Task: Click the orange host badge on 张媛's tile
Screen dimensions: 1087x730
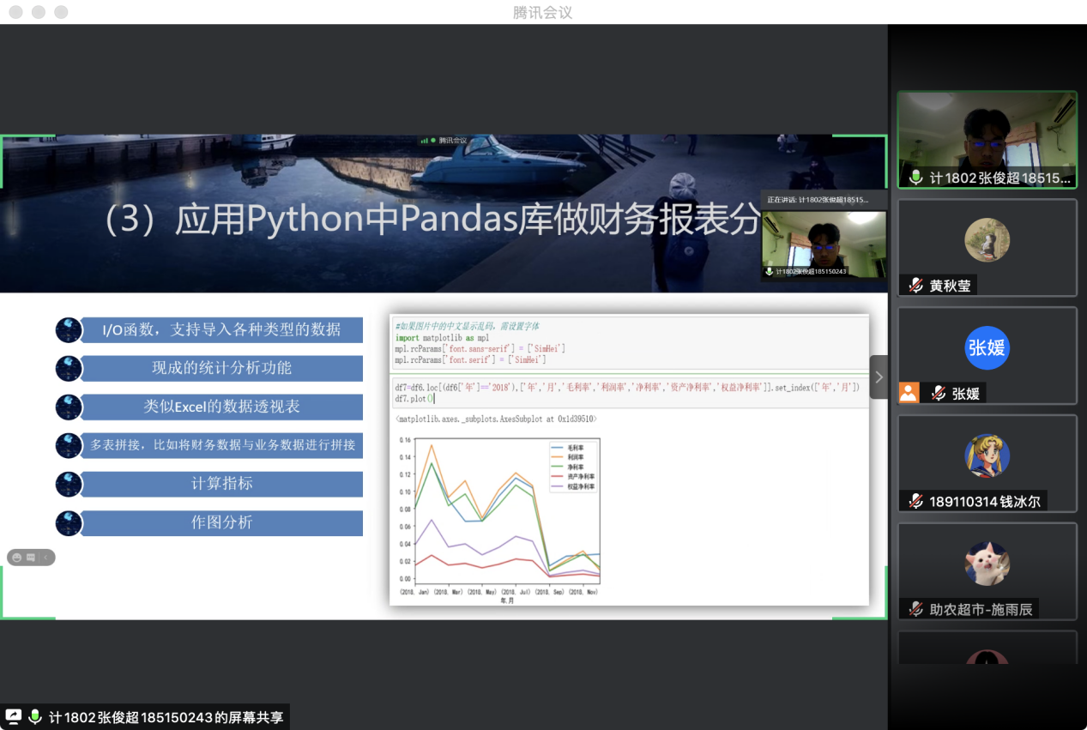Action: tap(909, 393)
